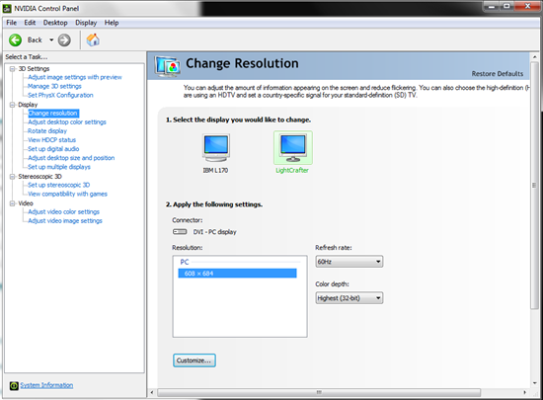Click the vertical scrollbar up arrow
The height and width of the screenshot is (400, 543).
pos(535,57)
